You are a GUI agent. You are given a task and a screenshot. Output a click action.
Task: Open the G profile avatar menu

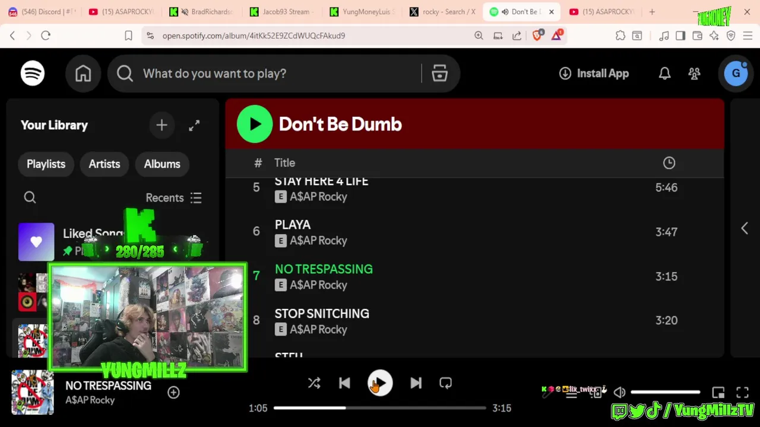tap(736, 74)
